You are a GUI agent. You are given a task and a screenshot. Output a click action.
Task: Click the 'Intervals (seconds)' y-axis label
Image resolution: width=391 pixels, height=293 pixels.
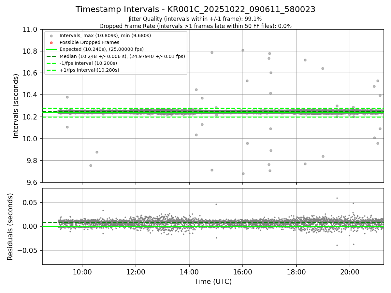[16, 106]
